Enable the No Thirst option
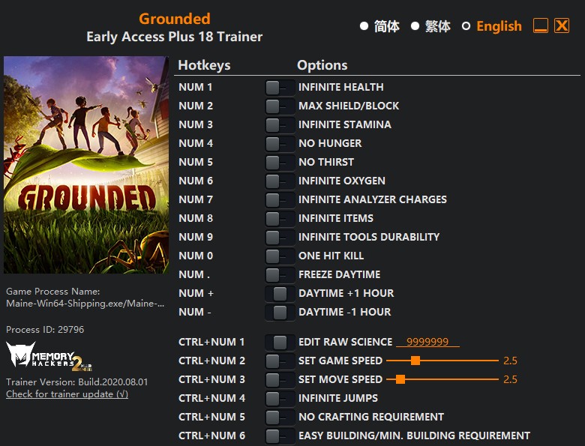The image size is (585, 446). click(x=280, y=163)
